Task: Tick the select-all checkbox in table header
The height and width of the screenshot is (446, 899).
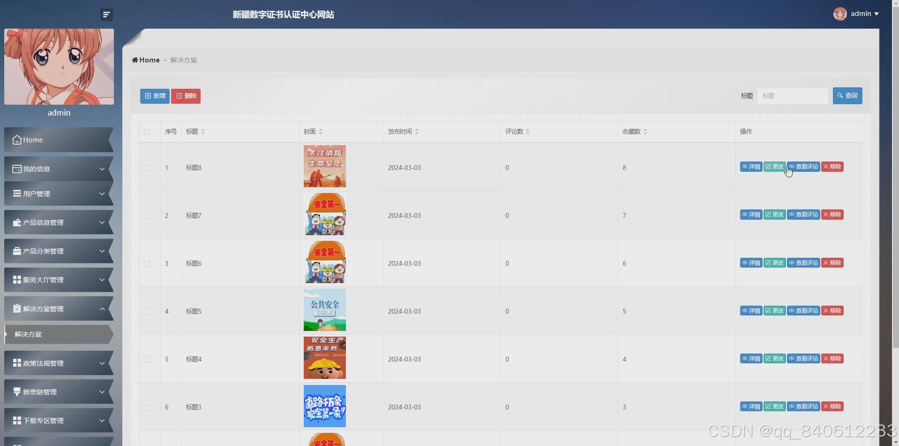Action: tap(147, 132)
